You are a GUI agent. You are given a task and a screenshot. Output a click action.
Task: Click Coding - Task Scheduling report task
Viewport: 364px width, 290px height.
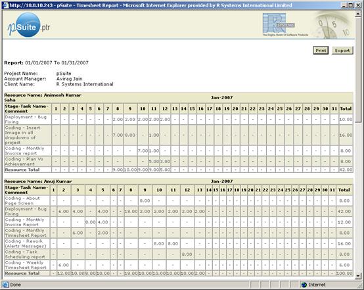[x=25, y=254]
